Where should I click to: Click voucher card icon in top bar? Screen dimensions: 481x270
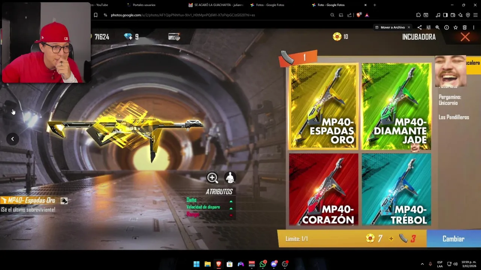174,37
